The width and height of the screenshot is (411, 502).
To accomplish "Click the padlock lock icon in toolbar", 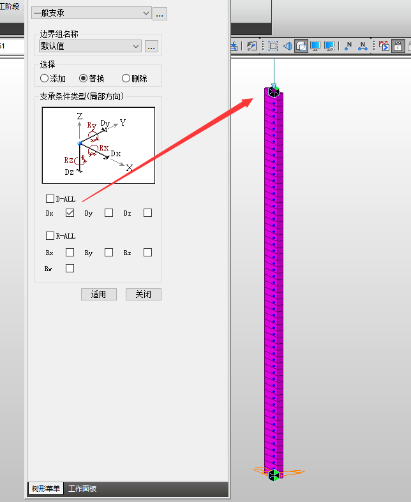I will (x=398, y=46).
